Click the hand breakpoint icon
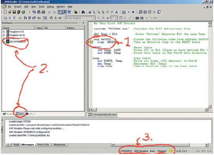The height and width of the screenshot is (155, 214). 51,18
